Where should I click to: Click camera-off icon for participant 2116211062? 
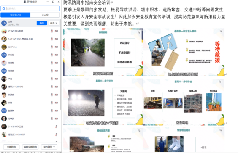[x=56, y=31]
